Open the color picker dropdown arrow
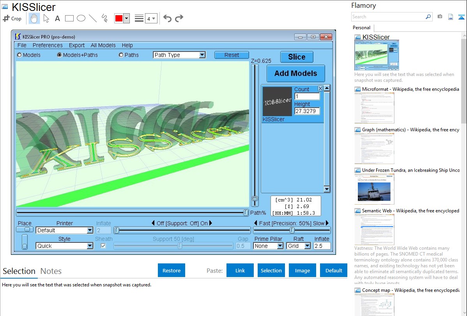Image resolution: width=467 pixels, height=316 pixels. coord(126,18)
